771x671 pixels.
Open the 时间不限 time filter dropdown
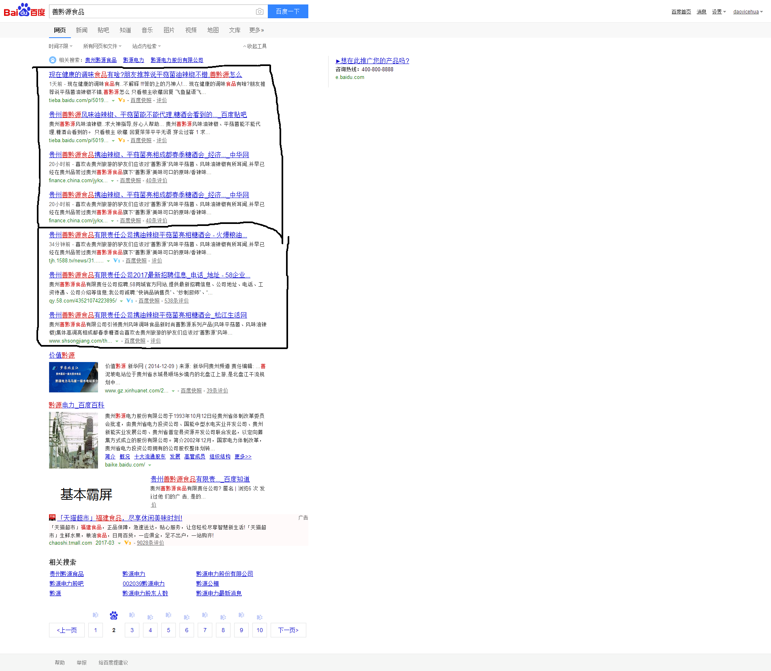(61, 46)
